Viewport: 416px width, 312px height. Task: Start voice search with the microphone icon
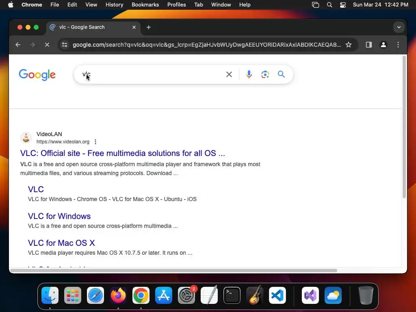[x=249, y=75]
